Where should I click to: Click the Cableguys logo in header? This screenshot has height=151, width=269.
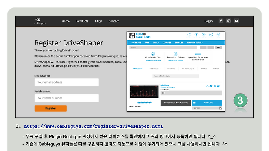point(40,21)
